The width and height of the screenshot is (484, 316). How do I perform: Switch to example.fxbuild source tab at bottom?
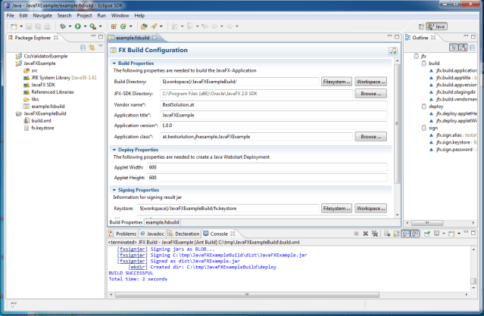pyautogui.click(x=162, y=222)
